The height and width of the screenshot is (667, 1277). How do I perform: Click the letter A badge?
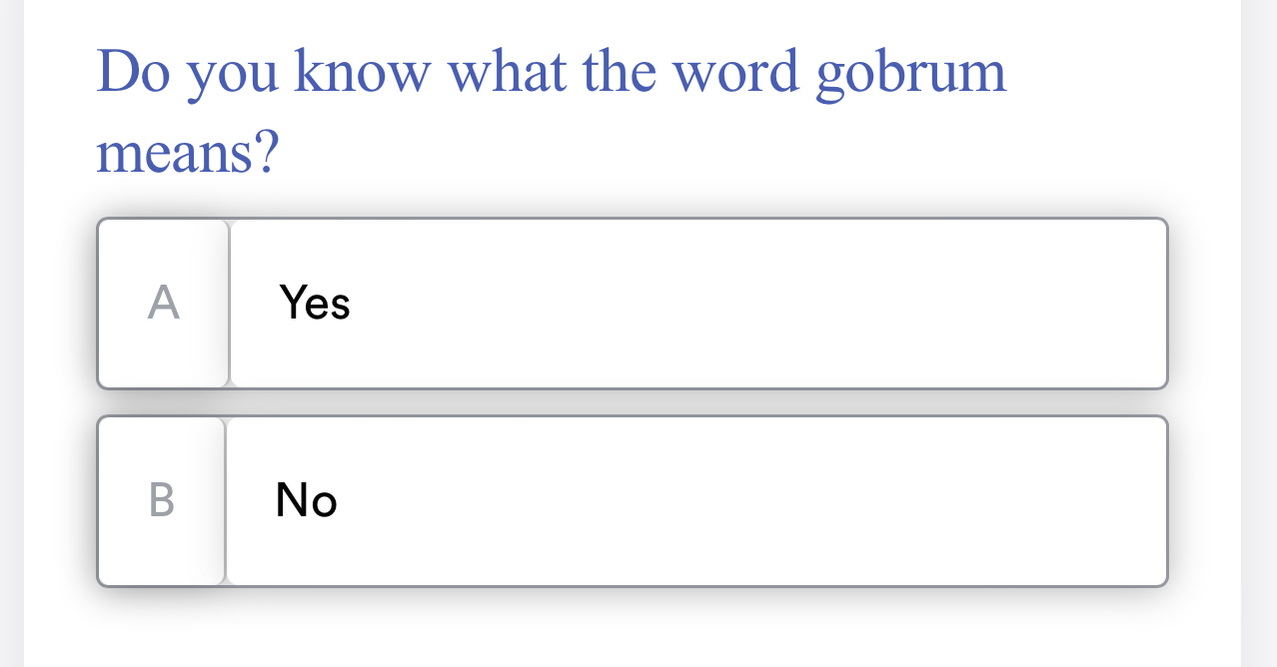[x=163, y=302]
